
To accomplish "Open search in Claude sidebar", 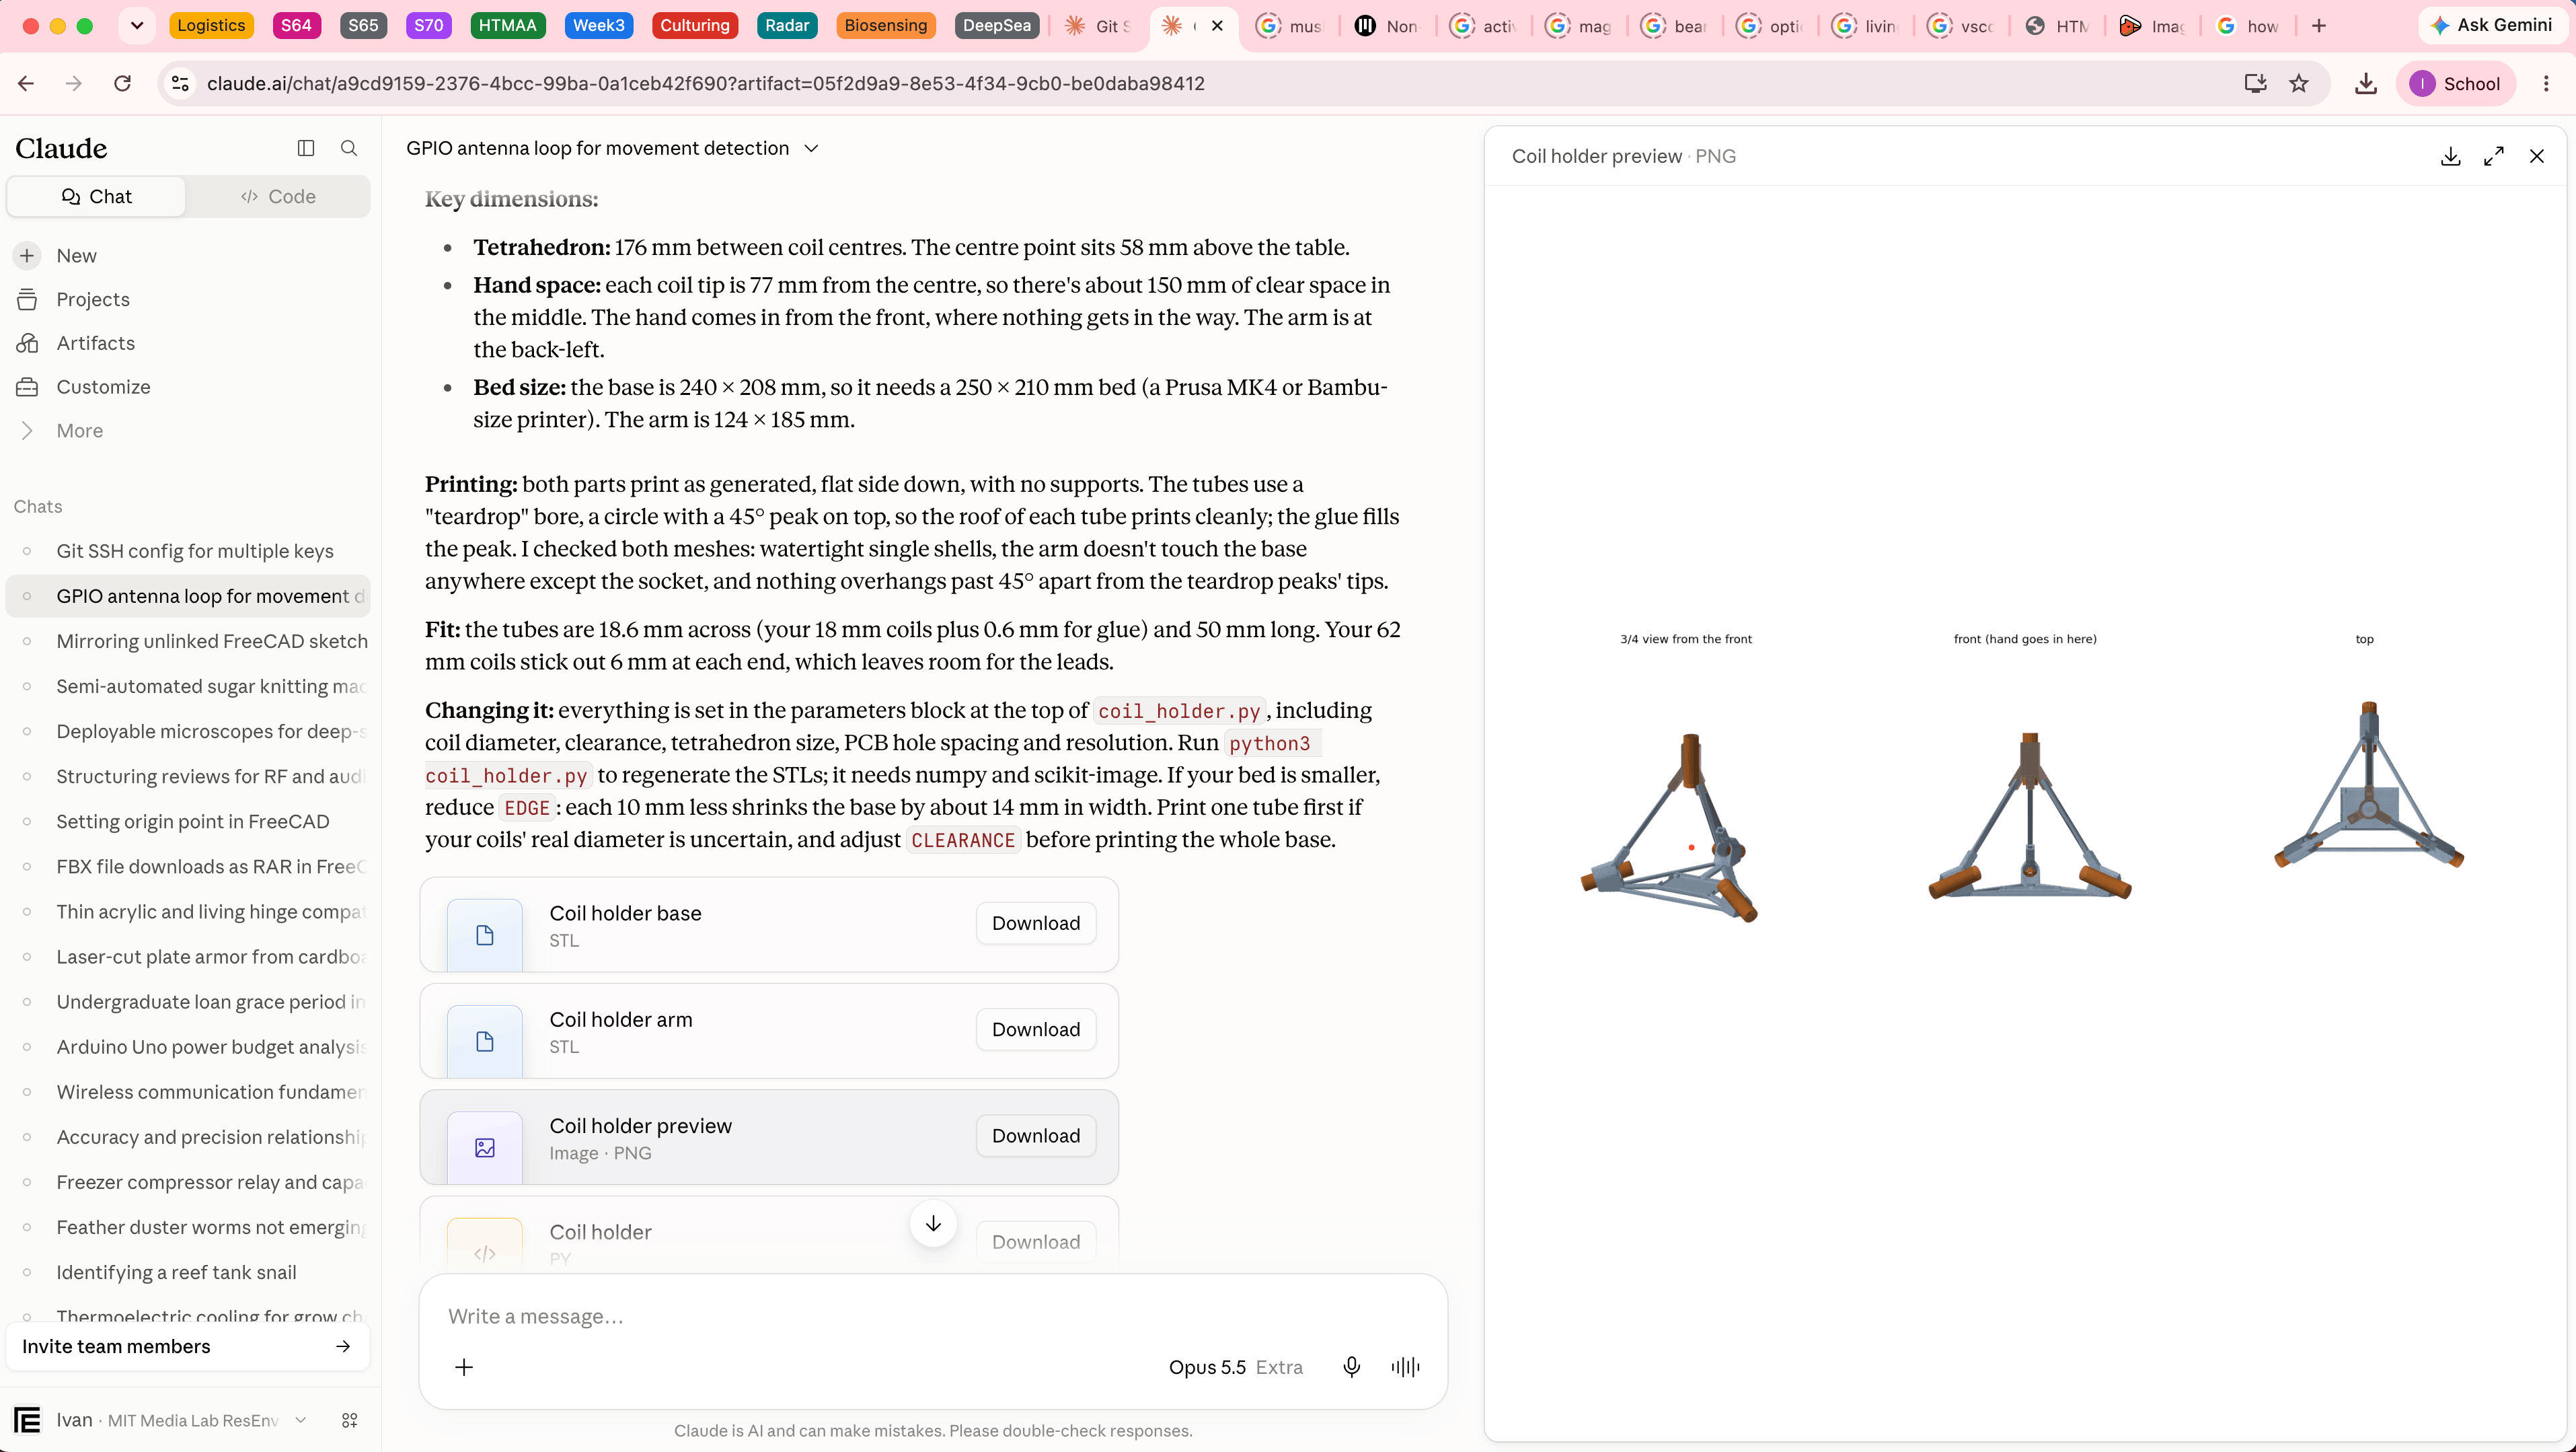I will 349,148.
